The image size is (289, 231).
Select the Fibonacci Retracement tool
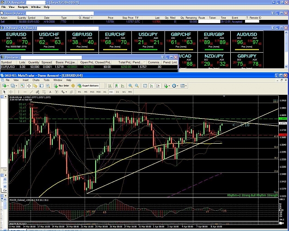[44, 92]
